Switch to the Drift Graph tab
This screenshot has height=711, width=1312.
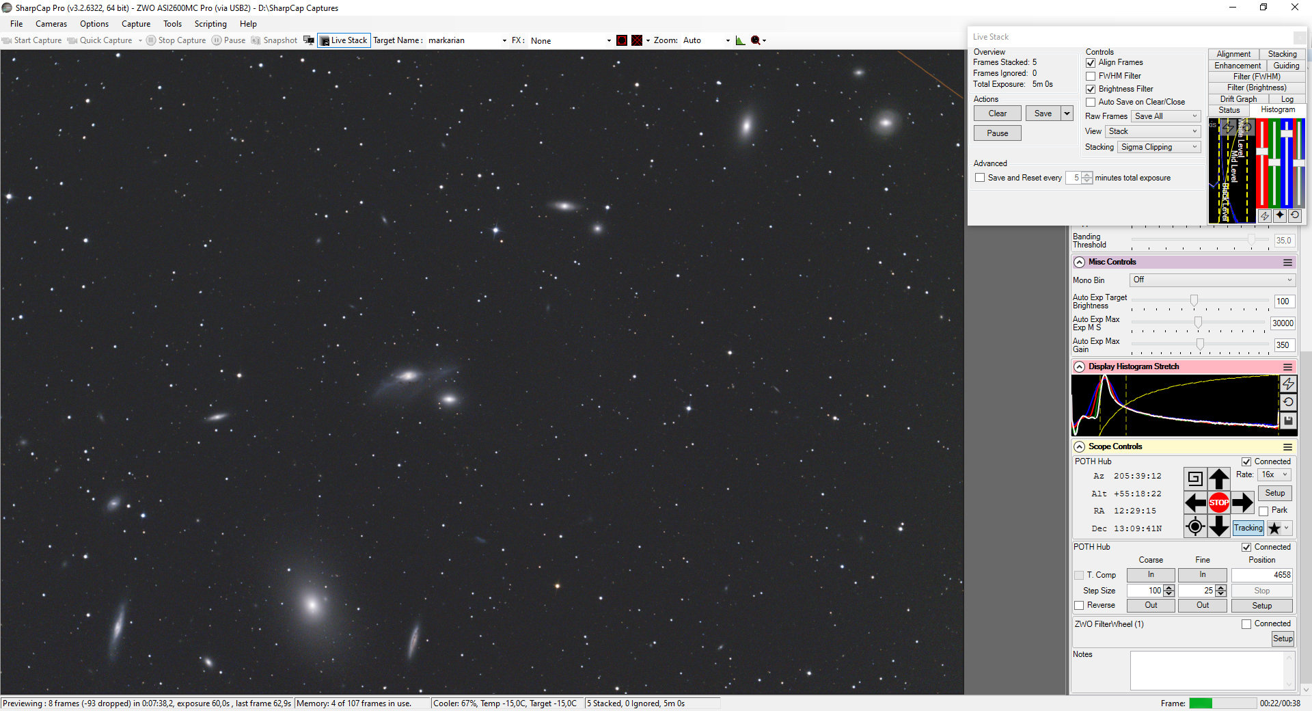click(x=1238, y=99)
